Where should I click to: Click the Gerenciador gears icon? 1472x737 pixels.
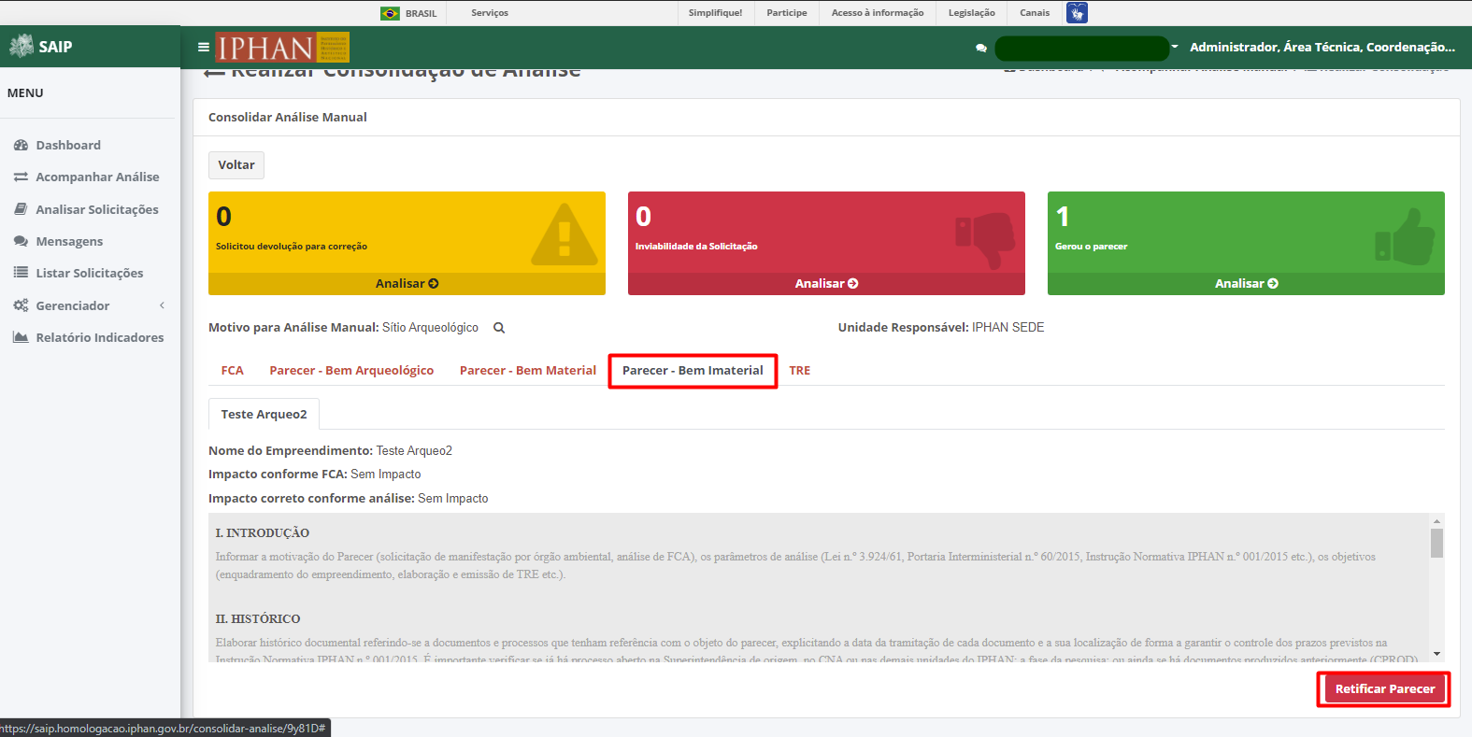[21, 305]
